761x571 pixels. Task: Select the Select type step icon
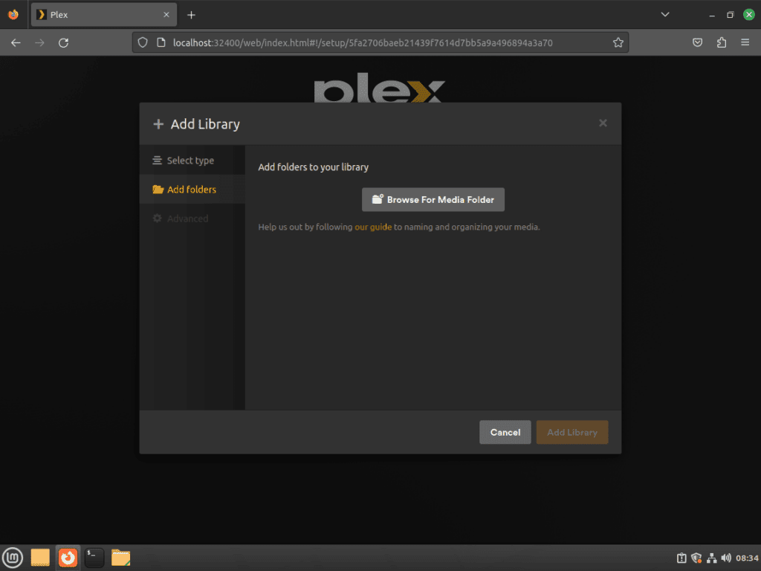[157, 160]
